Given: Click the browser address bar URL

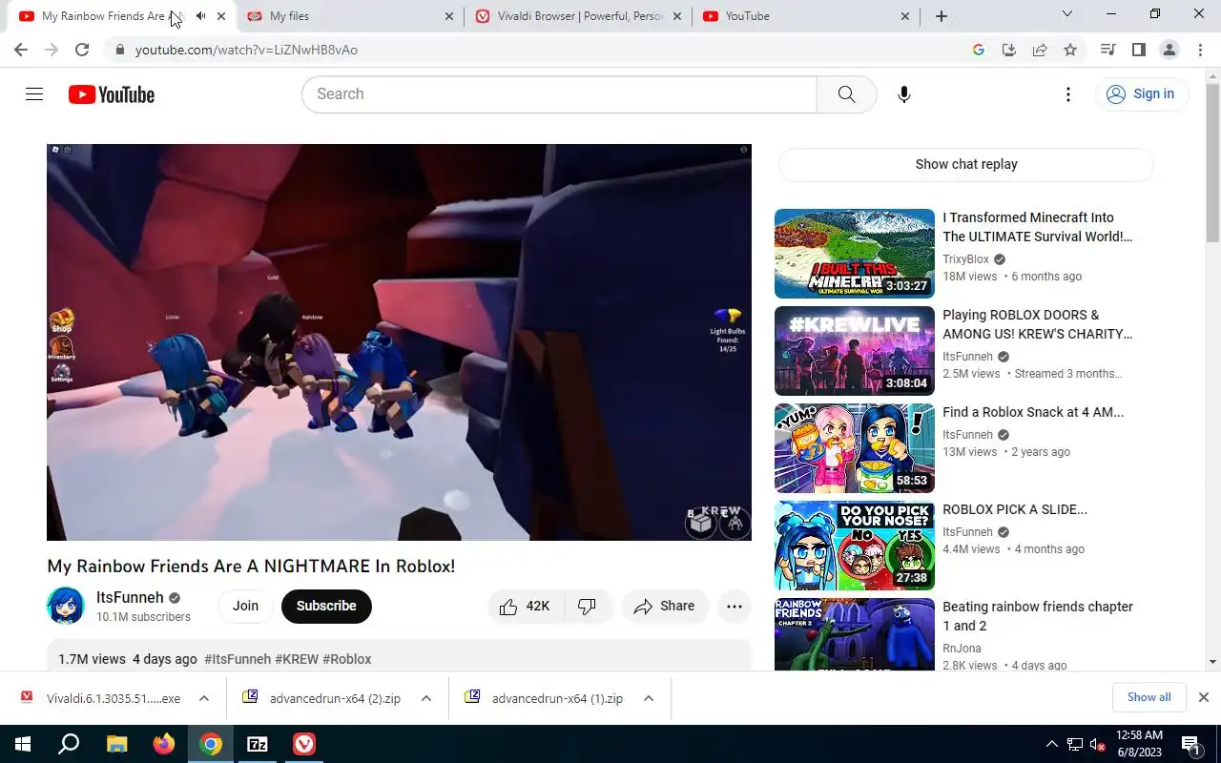Looking at the screenshot, I should [x=246, y=50].
